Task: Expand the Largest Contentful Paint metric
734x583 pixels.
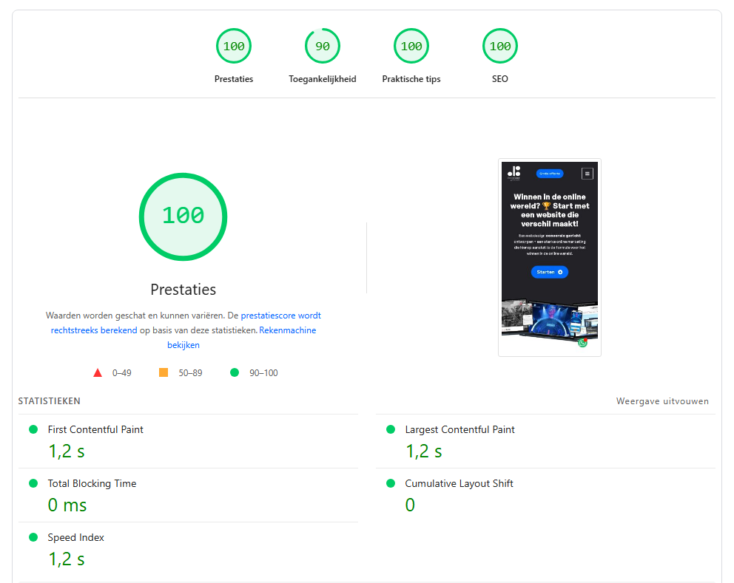Action: pos(459,429)
